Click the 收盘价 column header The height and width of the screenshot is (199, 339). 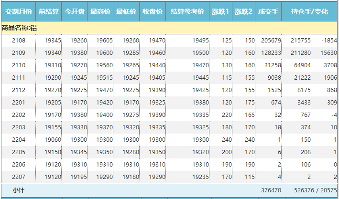153,11
